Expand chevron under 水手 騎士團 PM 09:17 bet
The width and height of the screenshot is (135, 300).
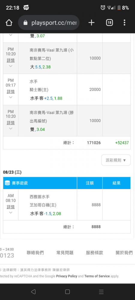pos(11,97)
